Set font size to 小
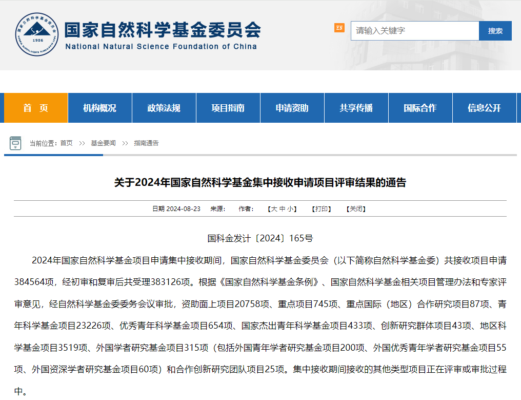521x400 pixels. (290, 209)
